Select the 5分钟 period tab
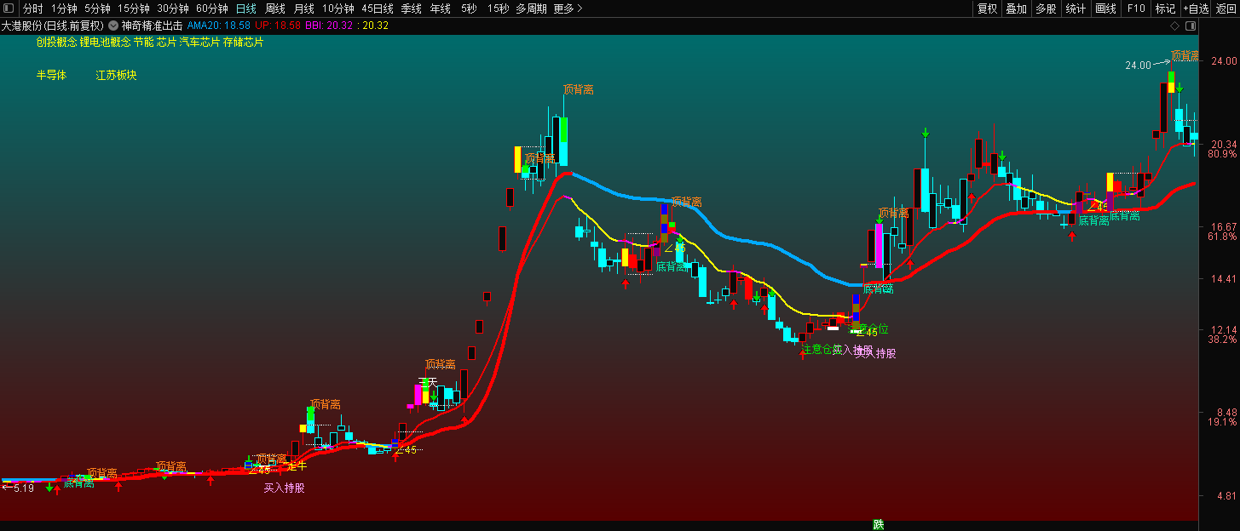This screenshot has height=531, width=1240. click(x=97, y=9)
